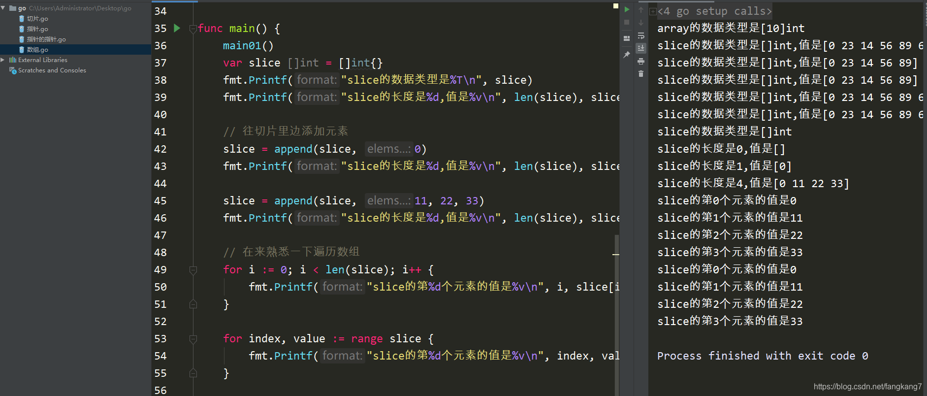Click the Up the stack trace arrow
927x396 pixels.
641,9
